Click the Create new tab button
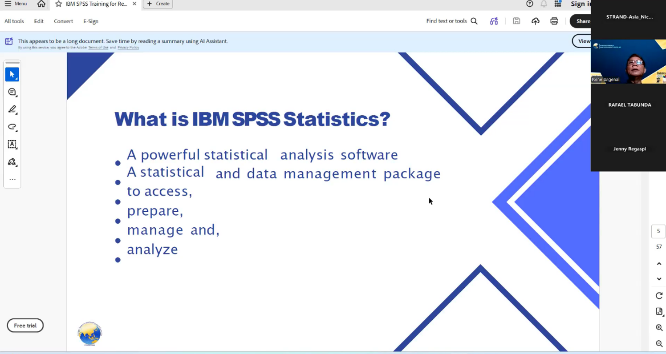This screenshot has width=666, height=354. (x=158, y=4)
